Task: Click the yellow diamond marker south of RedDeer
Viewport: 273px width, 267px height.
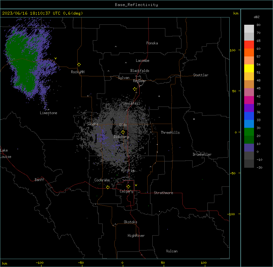Action: point(135,89)
